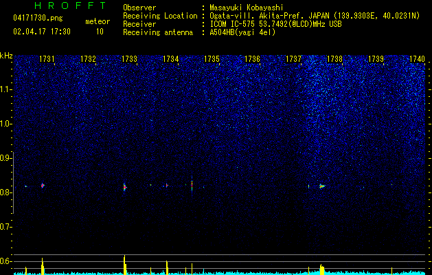The height and width of the screenshot is (275, 432).
Task: Click the vertical echo streak between 1734 and 1735
Action: click(192, 185)
